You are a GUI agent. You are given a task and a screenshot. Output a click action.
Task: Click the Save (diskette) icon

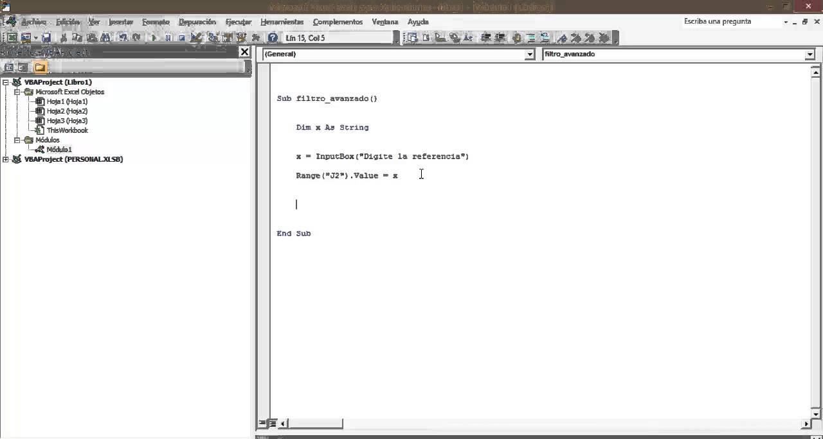click(x=46, y=38)
